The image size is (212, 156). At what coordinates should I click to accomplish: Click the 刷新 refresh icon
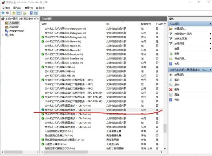click(171, 54)
